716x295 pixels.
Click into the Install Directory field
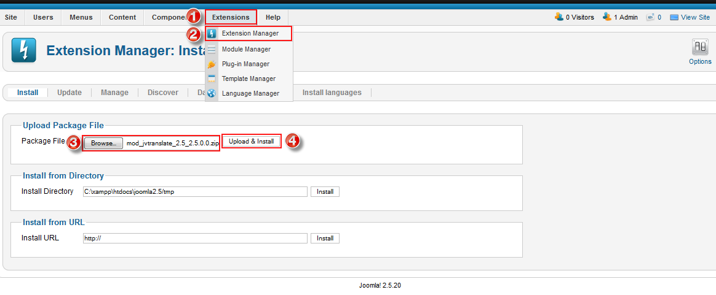click(x=195, y=192)
